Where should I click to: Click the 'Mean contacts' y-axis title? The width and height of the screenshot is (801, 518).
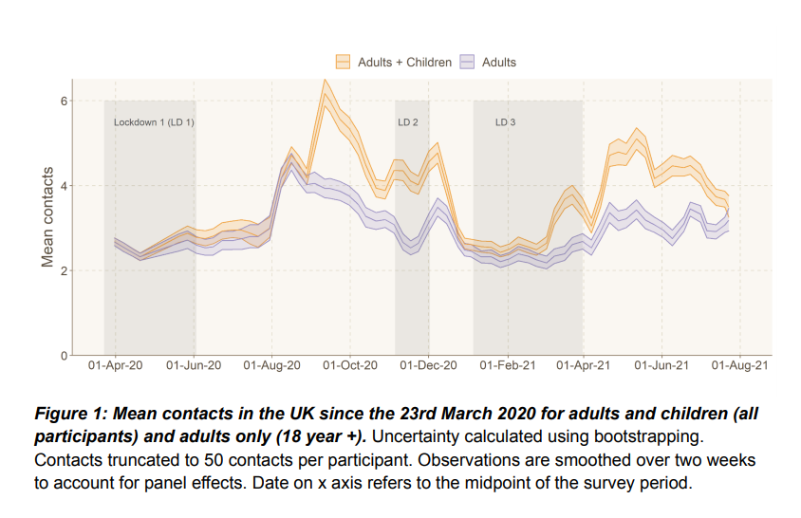47,227
